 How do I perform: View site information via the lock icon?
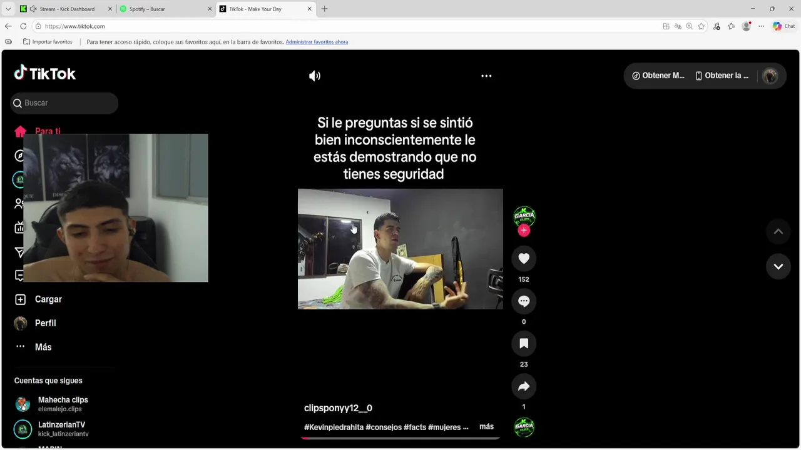pyautogui.click(x=38, y=26)
